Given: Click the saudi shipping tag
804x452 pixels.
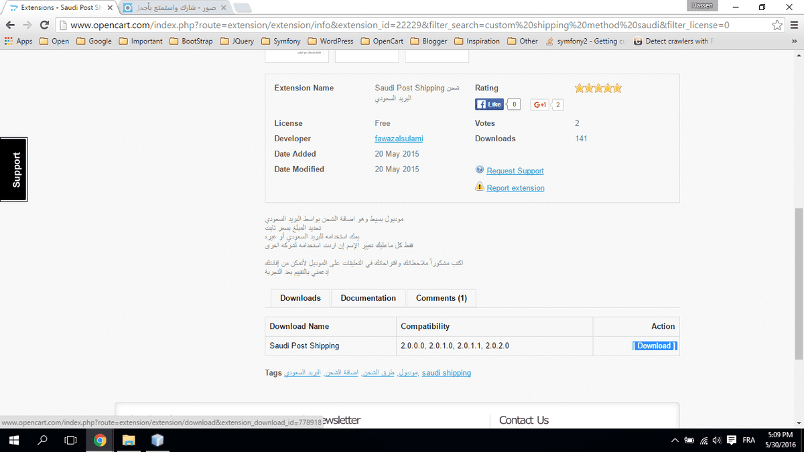Looking at the screenshot, I should [446, 373].
